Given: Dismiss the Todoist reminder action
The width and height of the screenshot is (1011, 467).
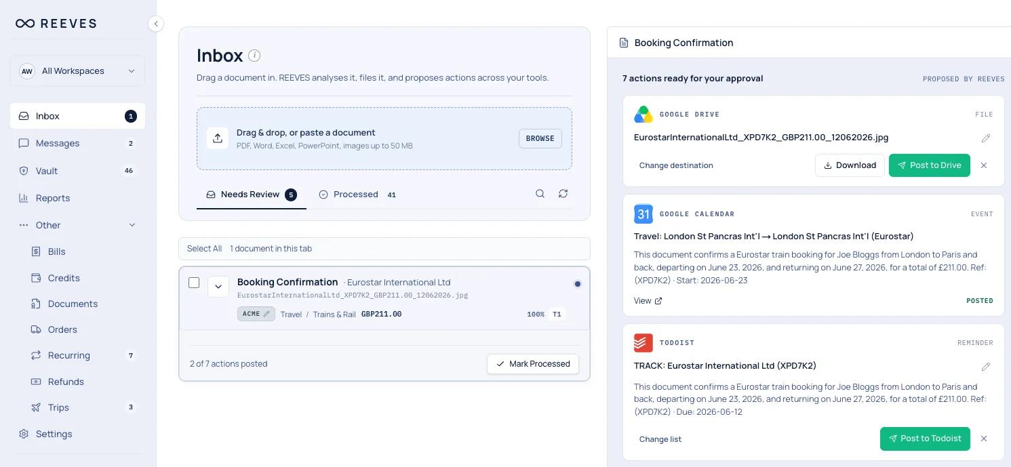Looking at the screenshot, I should [x=984, y=439].
